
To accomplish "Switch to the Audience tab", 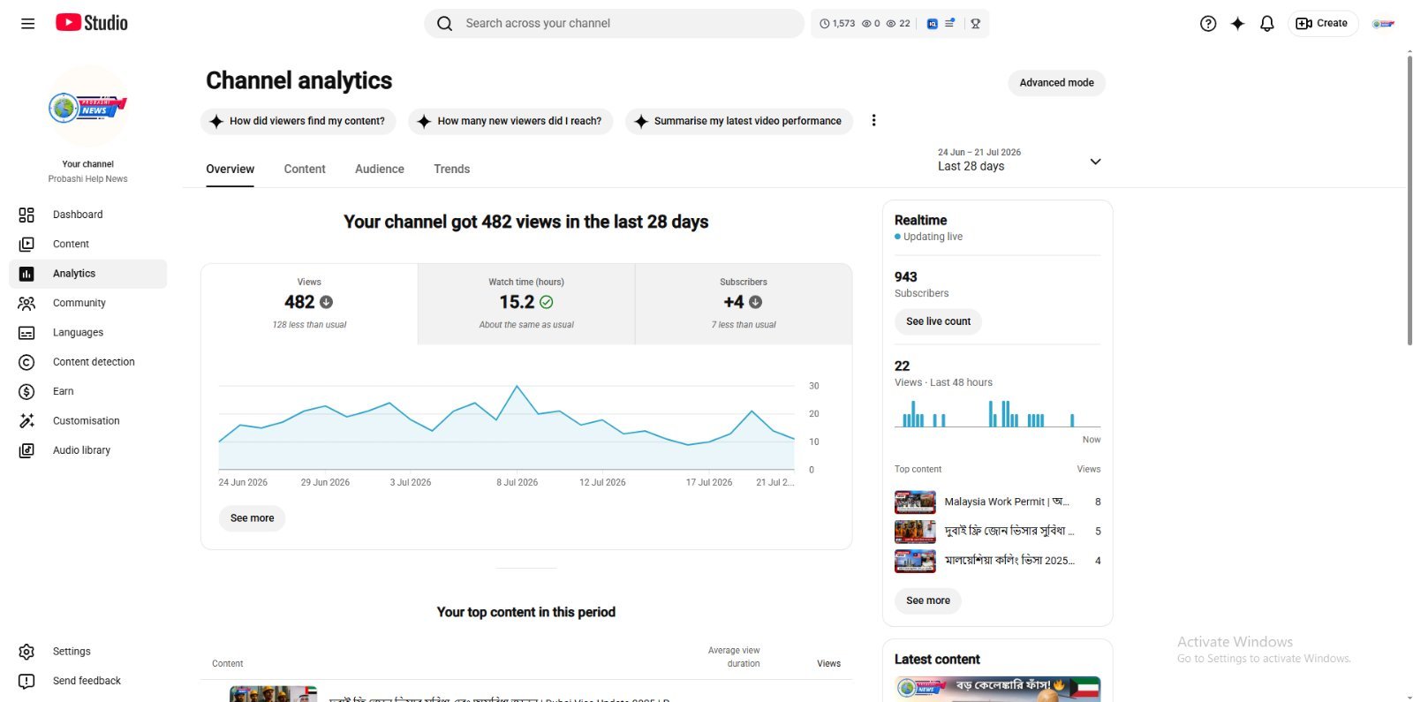I will 380,169.
